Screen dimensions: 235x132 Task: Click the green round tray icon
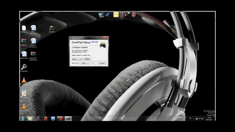pyautogui.click(x=197, y=119)
